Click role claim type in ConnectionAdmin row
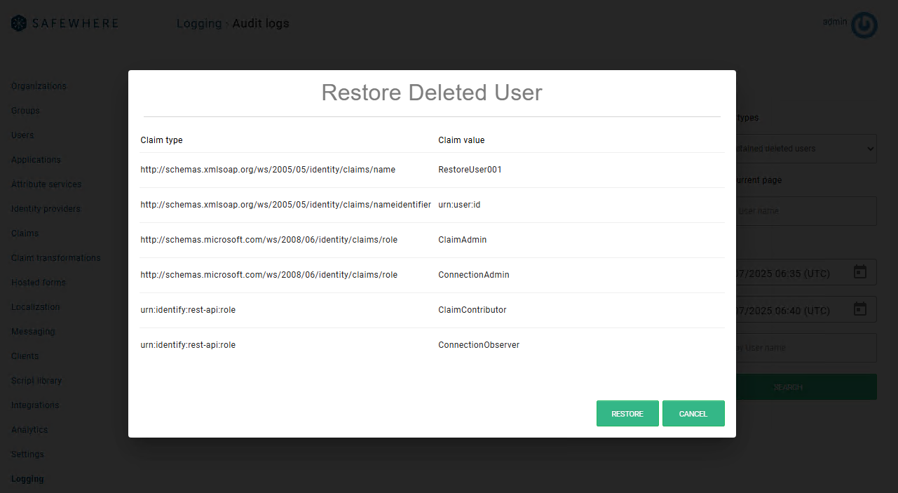Image resolution: width=898 pixels, height=493 pixels. pos(269,275)
